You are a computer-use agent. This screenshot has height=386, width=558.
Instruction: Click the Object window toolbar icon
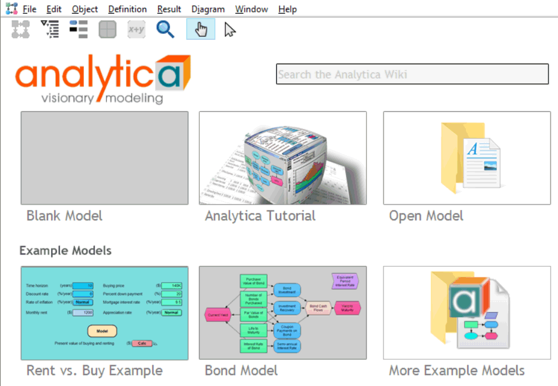pyautogui.click(x=78, y=29)
